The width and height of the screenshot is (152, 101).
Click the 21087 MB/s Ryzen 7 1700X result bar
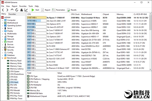coord(37,18)
